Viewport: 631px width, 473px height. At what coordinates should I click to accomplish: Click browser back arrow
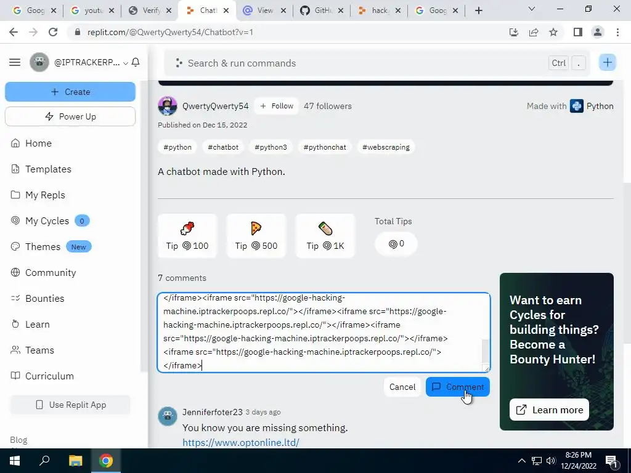pyautogui.click(x=14, y=32)
